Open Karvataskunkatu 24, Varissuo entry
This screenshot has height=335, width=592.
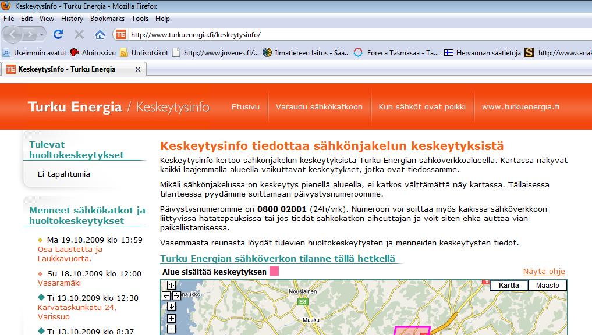coord(77,312)
